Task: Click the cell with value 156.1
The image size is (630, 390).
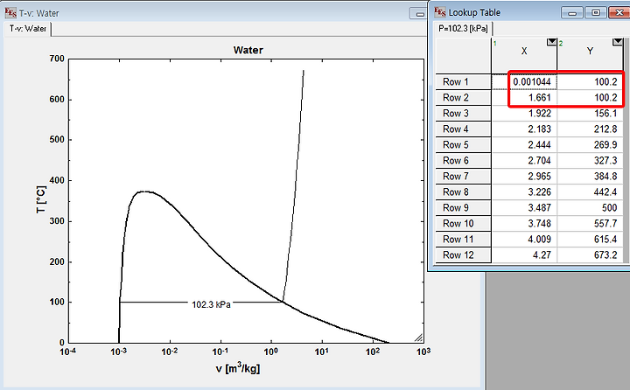Action: pyautogui.click(x=591, y=114)
